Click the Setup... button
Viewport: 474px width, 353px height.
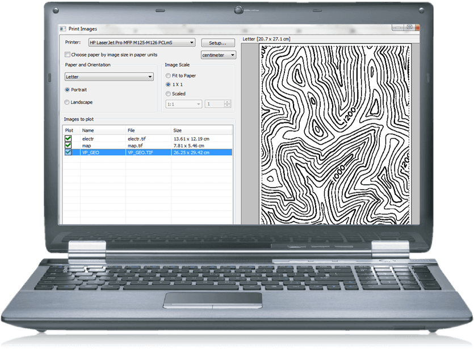pyautogui.click(x=218, y=42)
